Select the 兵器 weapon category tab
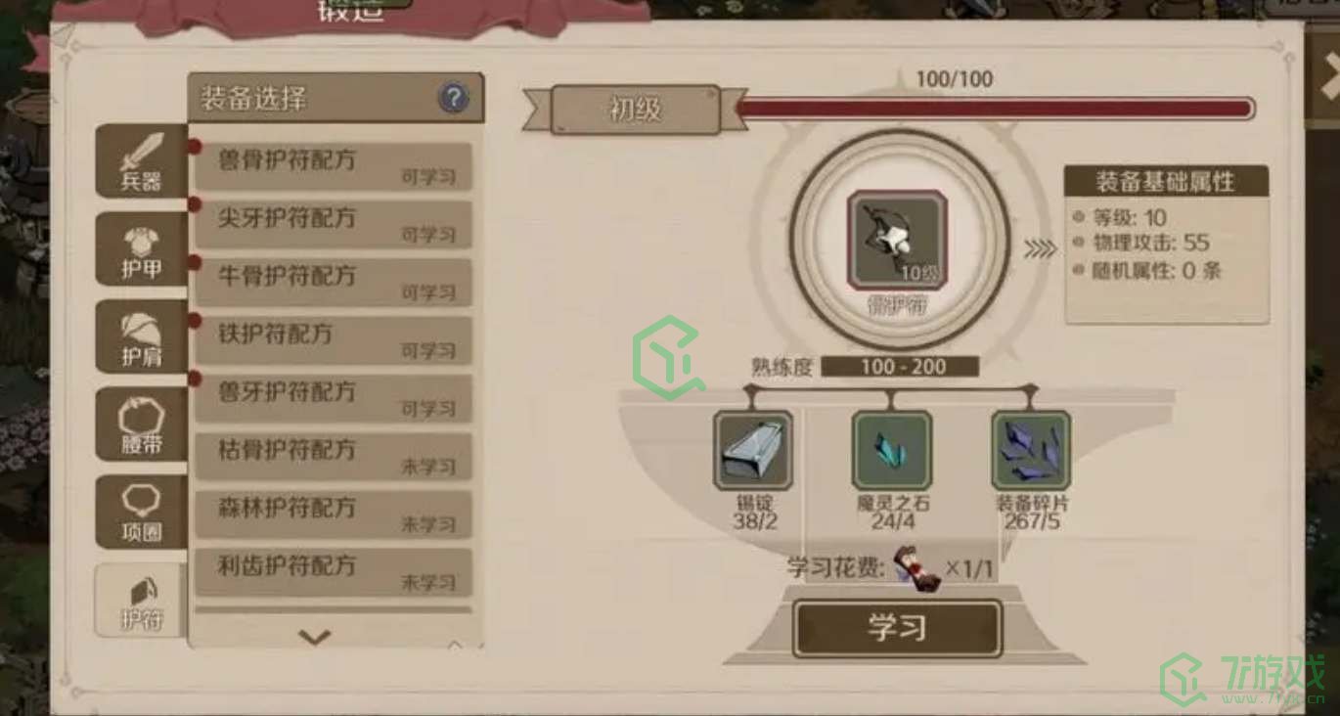 pyautogui.click(x=141, y=161)
